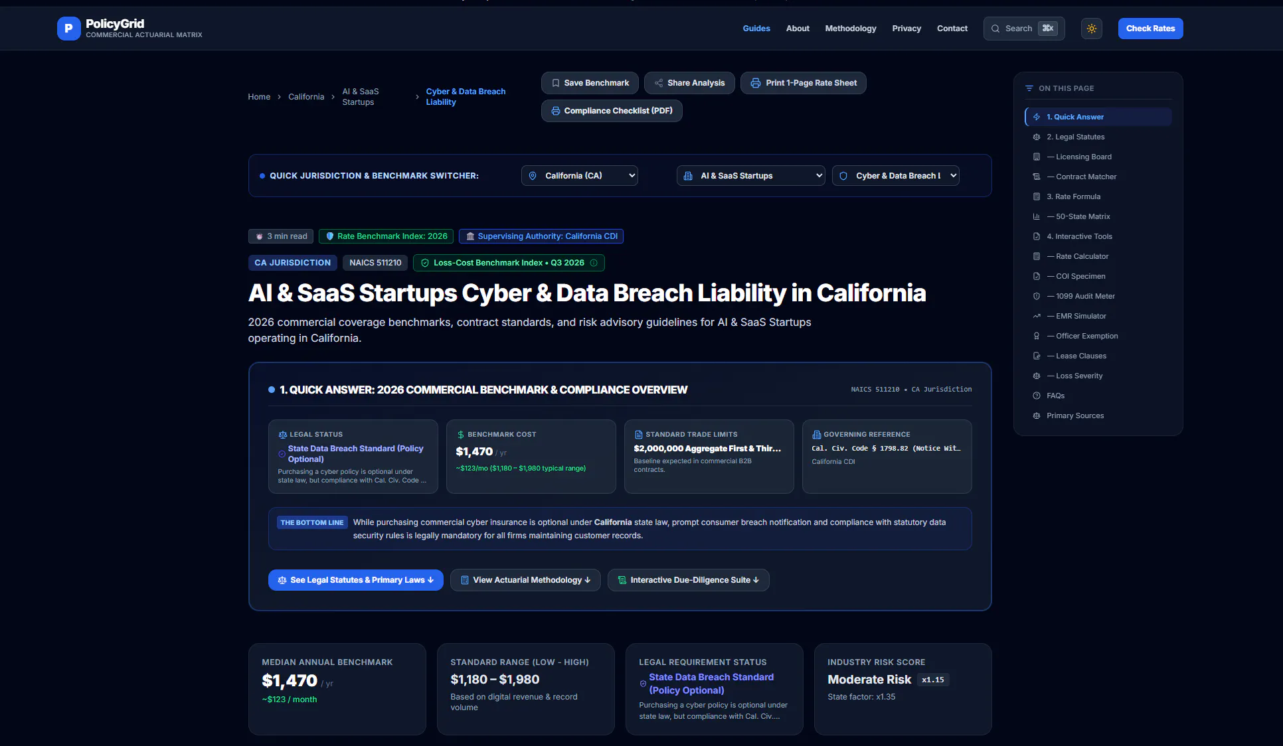This screenshot has height=746, width=1283.
Task: Click the 1099 Audit Meter clock icon
Action: [1036, 296]
